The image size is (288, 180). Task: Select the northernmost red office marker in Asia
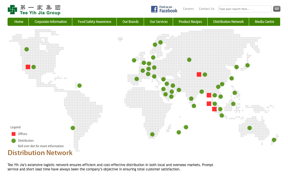[x=199, y=75]
